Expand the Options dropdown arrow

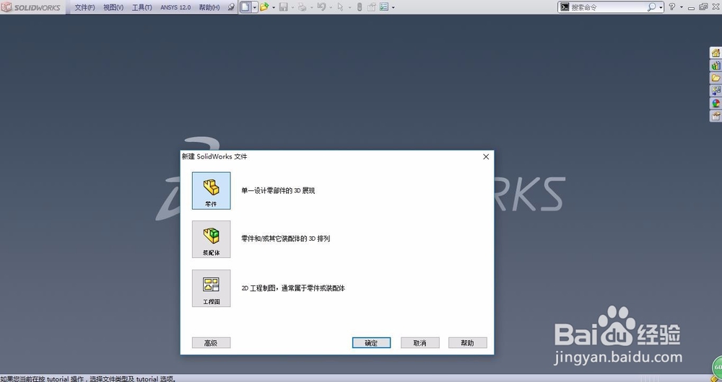[x=393, y=8]
